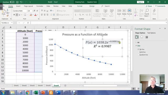
Task: Open the font size 14 dropdown
Action: coord(32,11)
